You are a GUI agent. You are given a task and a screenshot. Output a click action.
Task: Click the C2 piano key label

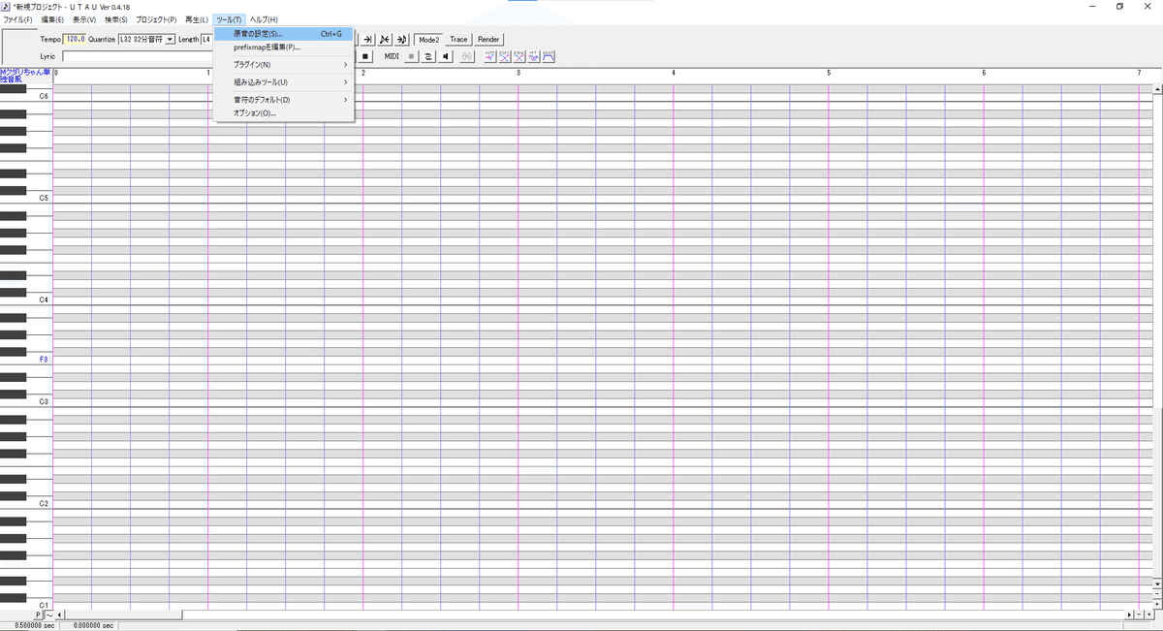pyautogui.click(x=44, y=503)
